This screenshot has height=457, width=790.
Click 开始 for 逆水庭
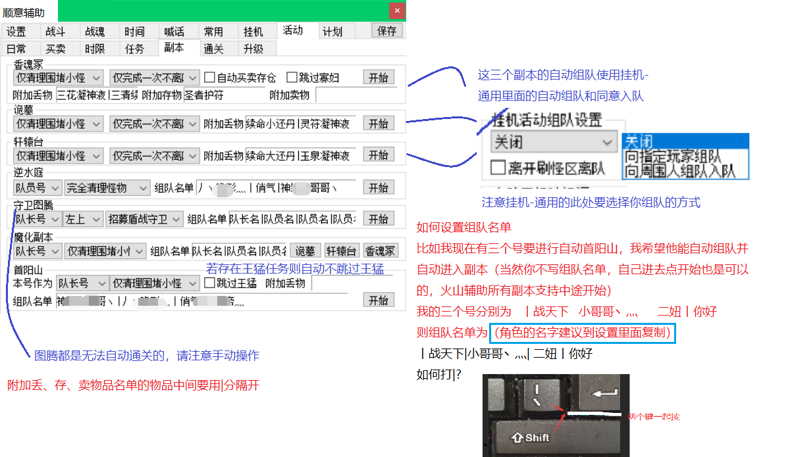pos(379,187)
